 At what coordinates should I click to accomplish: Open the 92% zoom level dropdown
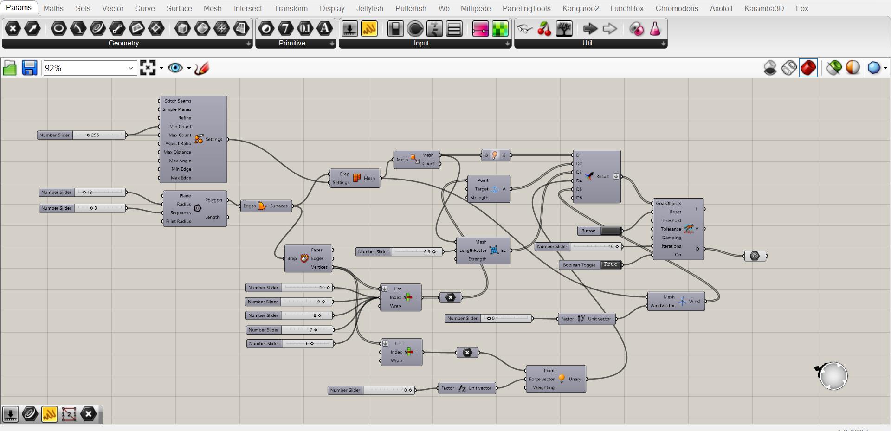pyautogui.click(x=130, y=68)
